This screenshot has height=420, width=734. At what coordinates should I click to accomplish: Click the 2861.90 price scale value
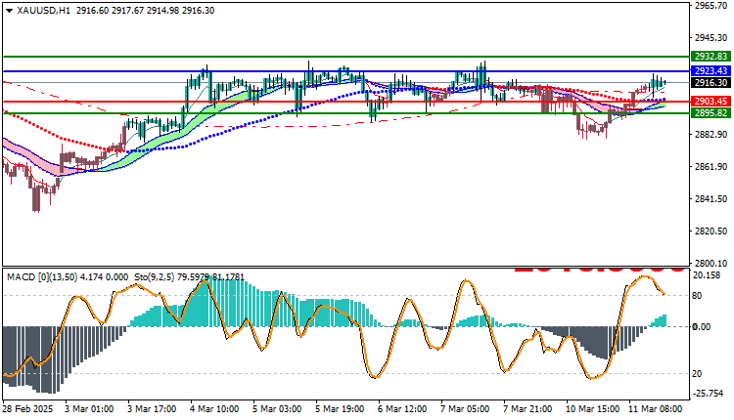(711, 167)
